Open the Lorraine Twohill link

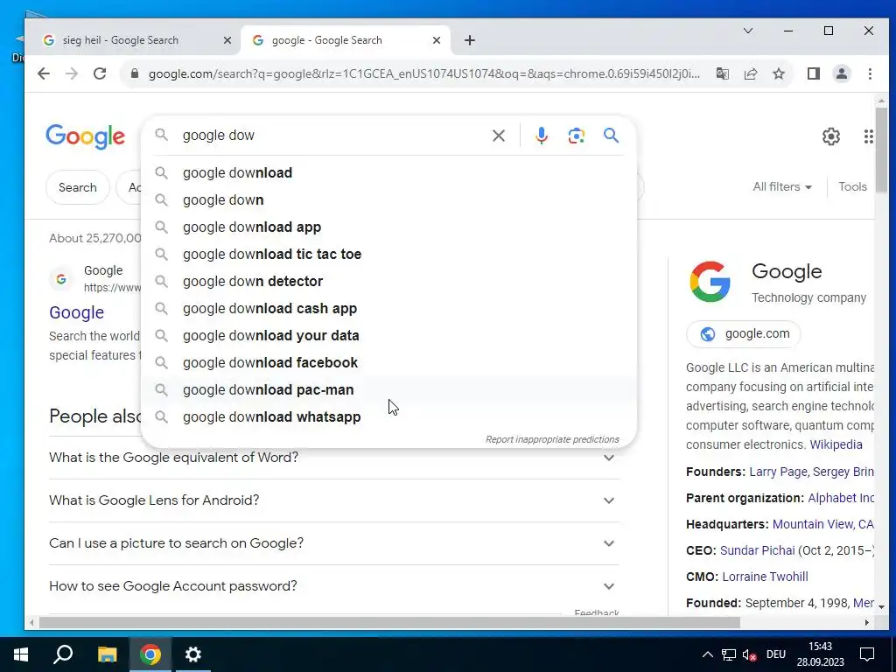coord(765,577)
